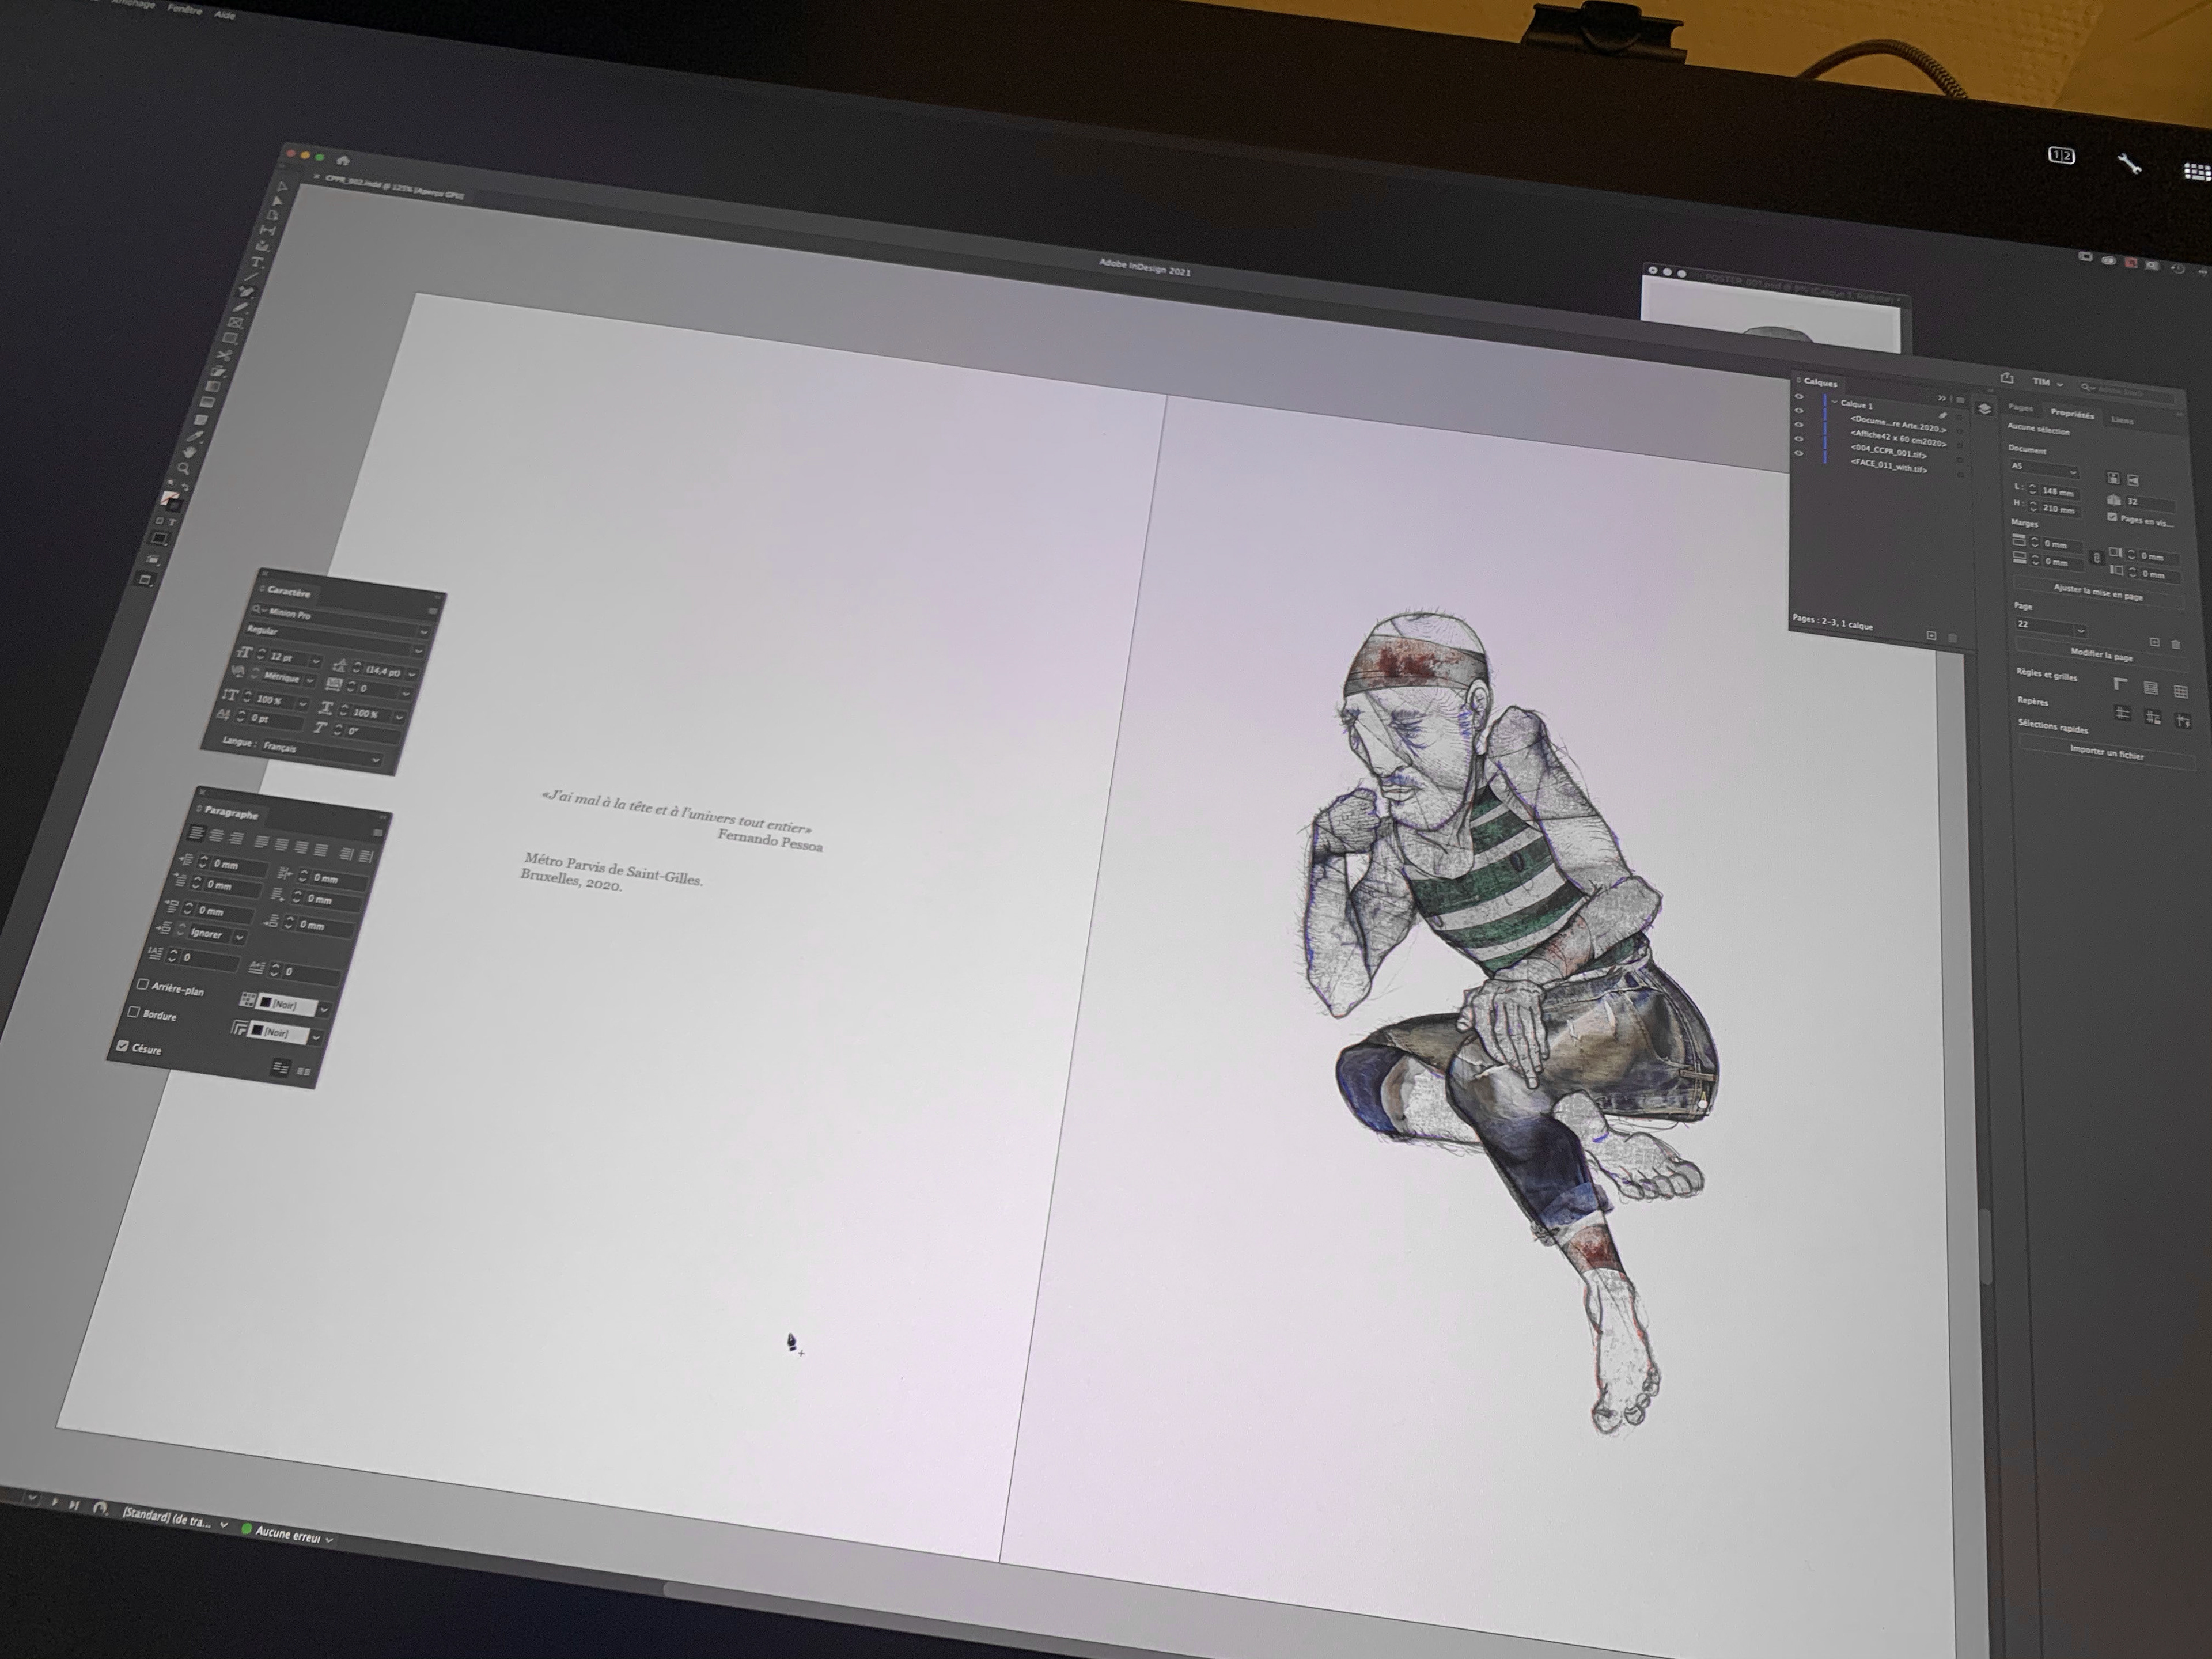This screenshot has height=1659, width=2212.
Task: Hide the FACE_011_with.tif item
Action: 1799,453
